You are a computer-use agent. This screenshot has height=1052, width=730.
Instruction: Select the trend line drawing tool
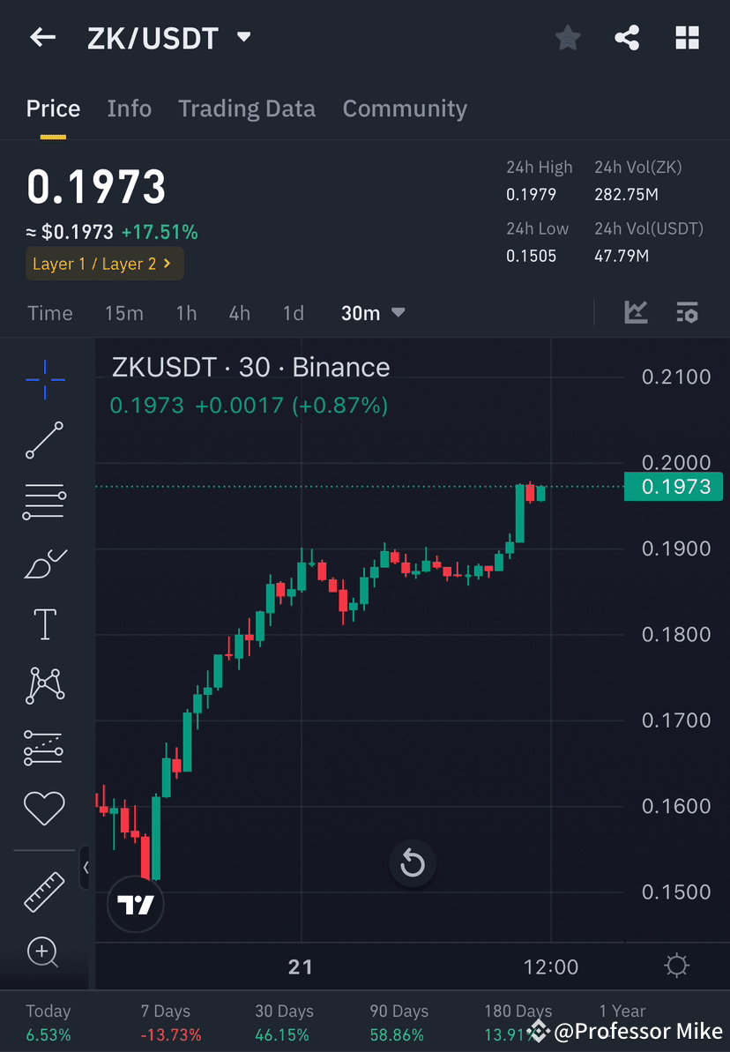pos(44,440)
